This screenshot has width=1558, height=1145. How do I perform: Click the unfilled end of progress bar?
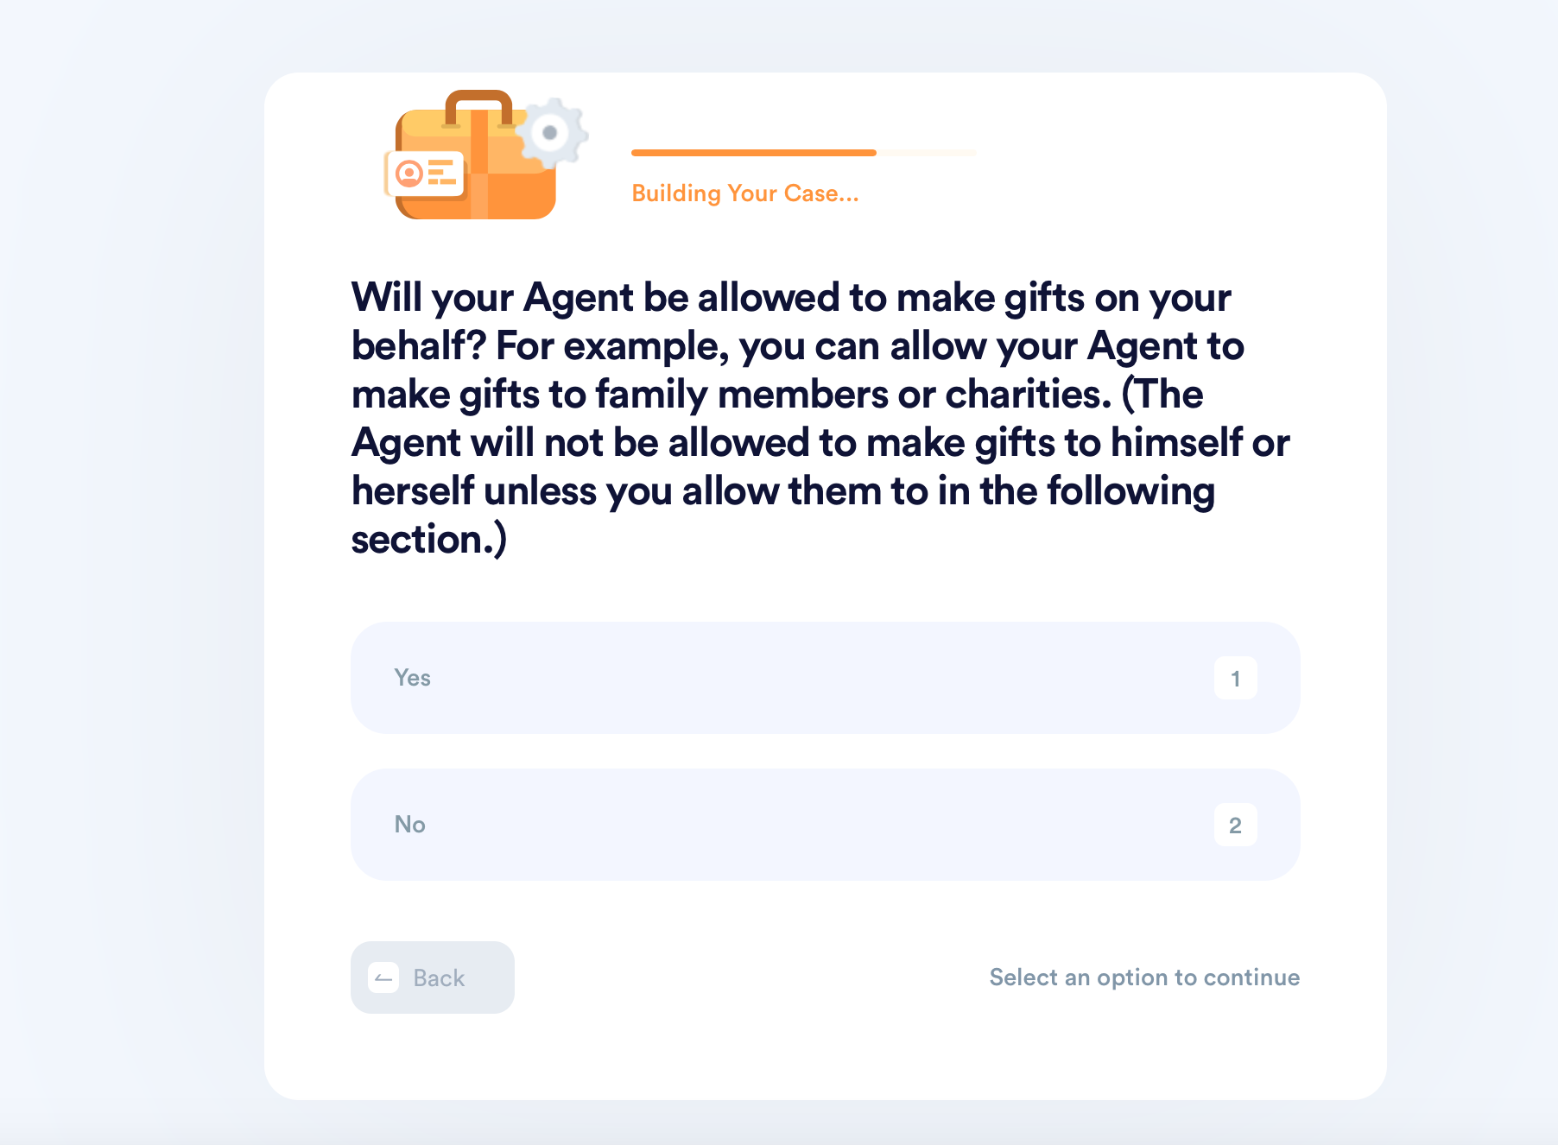(x=927, y=153)
